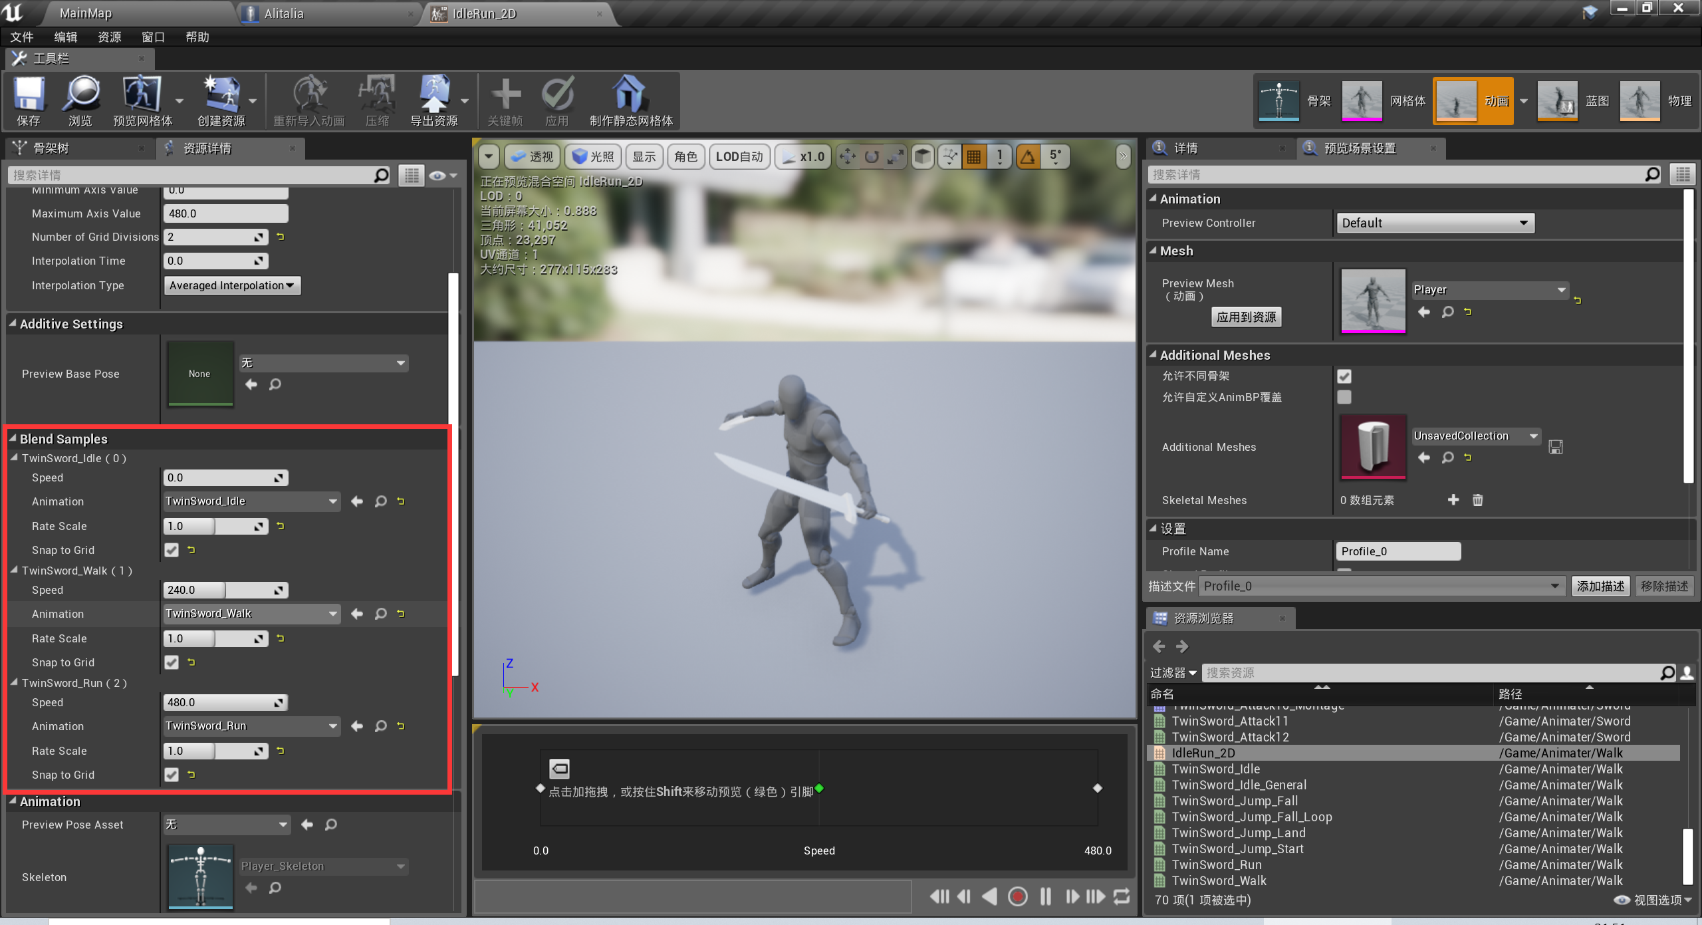The height and width of the screenshot is (925, 1702).
Task: Click the 添加描述 button
Action: pos(1600,586)
